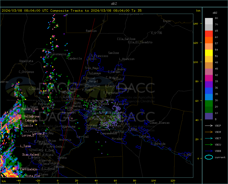Click the slate 10 dBZ color swatch
228x184 pixels.
pyautogui.click(x=209, y=116)
